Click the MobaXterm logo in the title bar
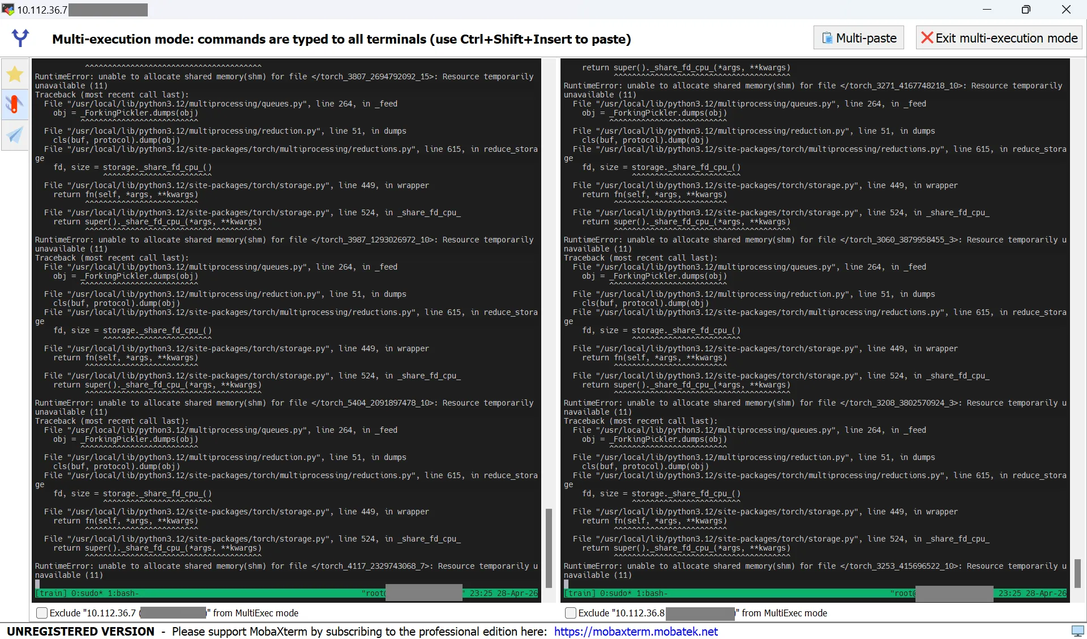 pyautogui.click(x=8, y=10)
